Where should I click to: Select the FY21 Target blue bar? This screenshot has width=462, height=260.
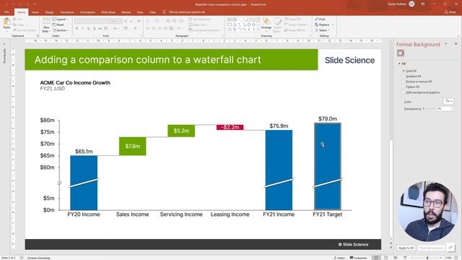pos(327,166)
